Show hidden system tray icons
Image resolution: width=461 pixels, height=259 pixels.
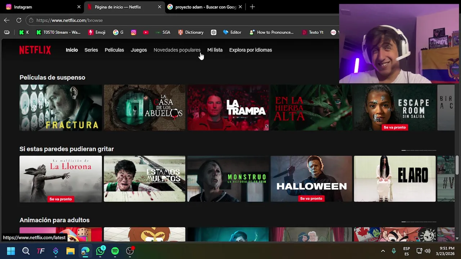point(383,251)
